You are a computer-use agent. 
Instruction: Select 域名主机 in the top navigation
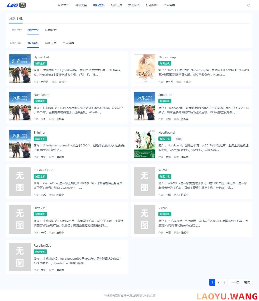point(99,5)
